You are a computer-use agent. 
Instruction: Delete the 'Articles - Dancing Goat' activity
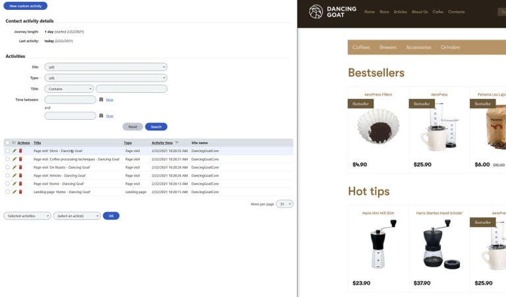pos(20,175)
